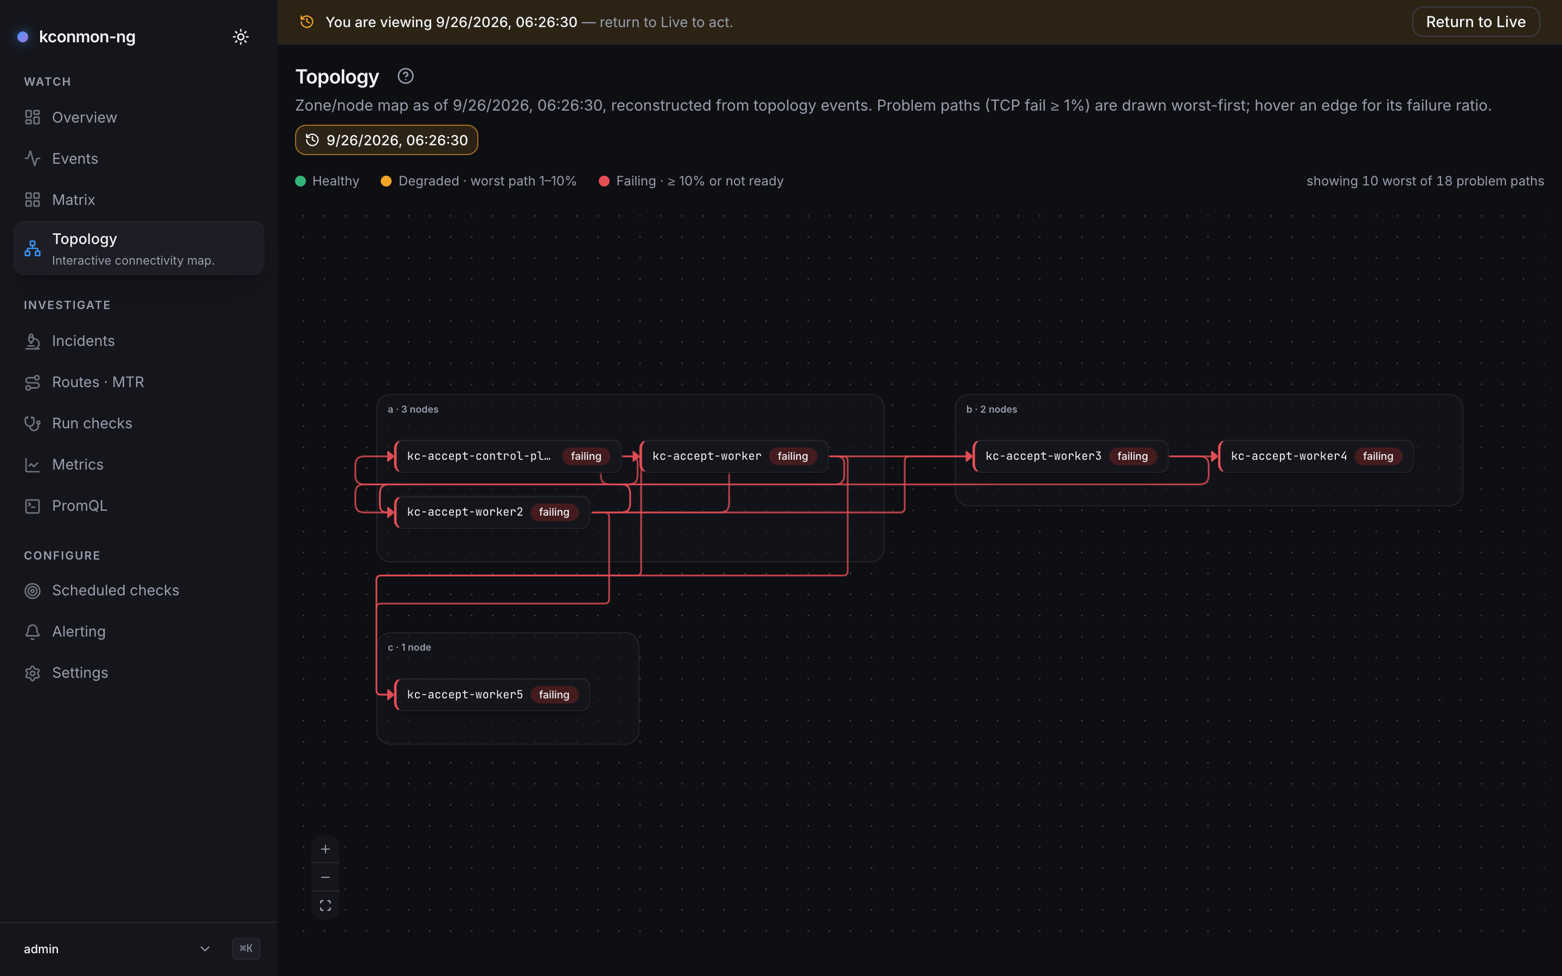Open the Overview page

139,118
